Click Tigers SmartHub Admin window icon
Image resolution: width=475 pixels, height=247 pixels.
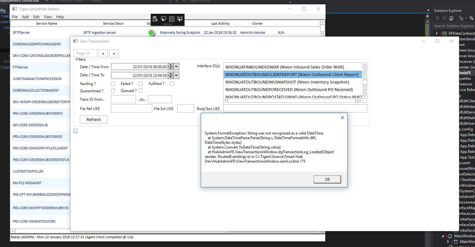point(15,9)
